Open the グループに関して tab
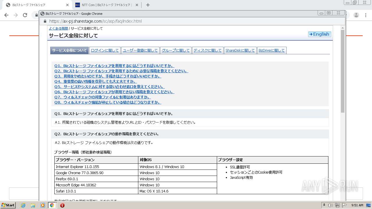 coord(176,51)
